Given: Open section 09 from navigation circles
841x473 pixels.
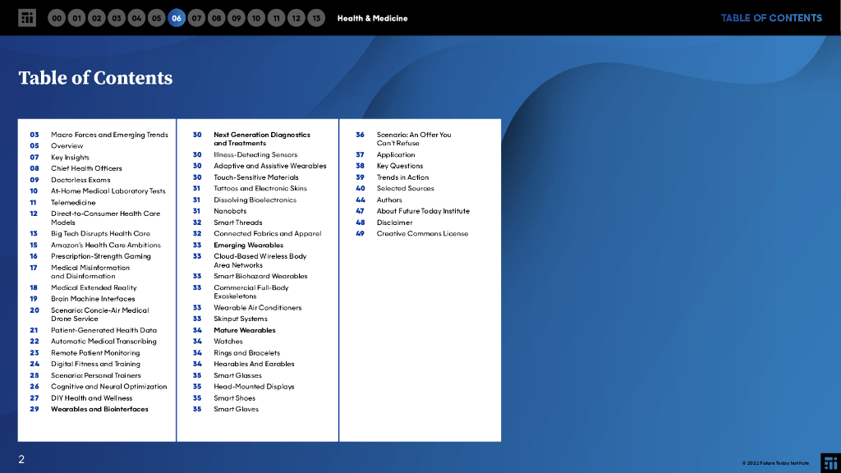Looking at the screenshot, I should click(236, 18).
